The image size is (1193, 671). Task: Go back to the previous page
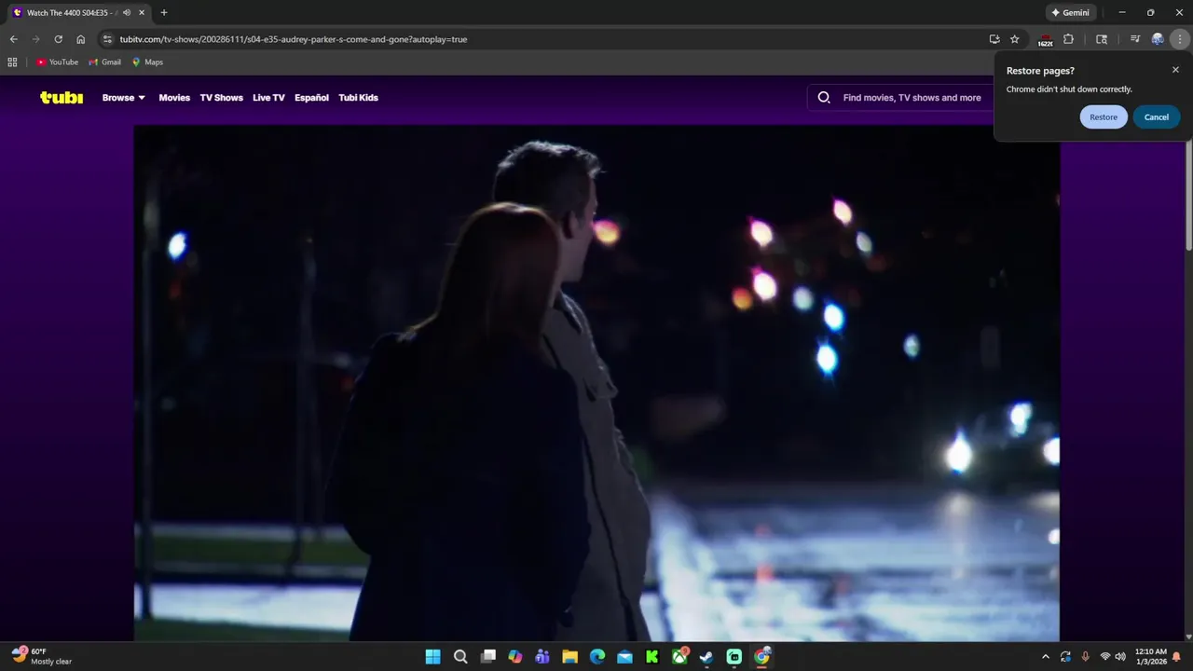click(x=13, y=39)
